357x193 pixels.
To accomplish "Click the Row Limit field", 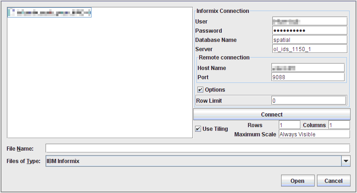I will [308, 100].
